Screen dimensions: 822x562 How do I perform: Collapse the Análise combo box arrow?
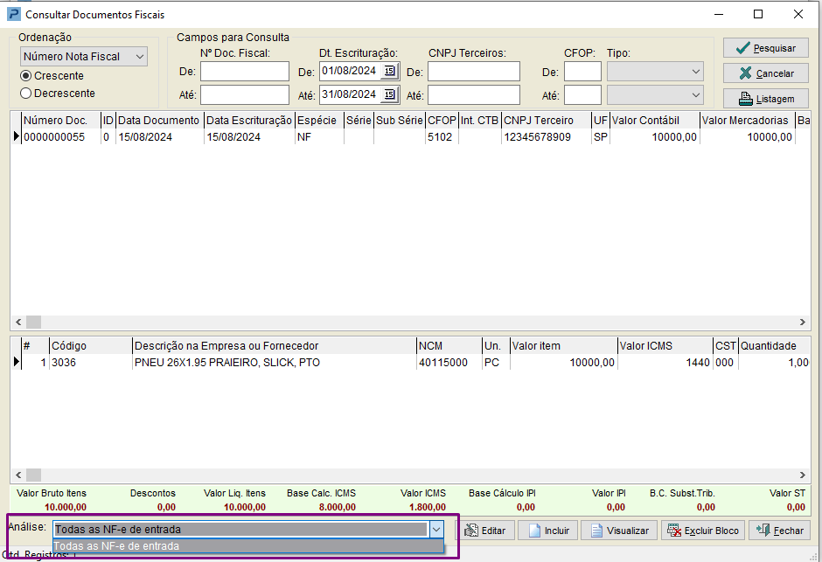click(436, 530)
